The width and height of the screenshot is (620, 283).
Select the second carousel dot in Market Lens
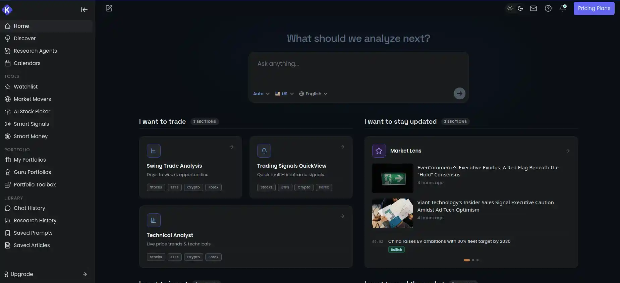(x=473, y=260)
